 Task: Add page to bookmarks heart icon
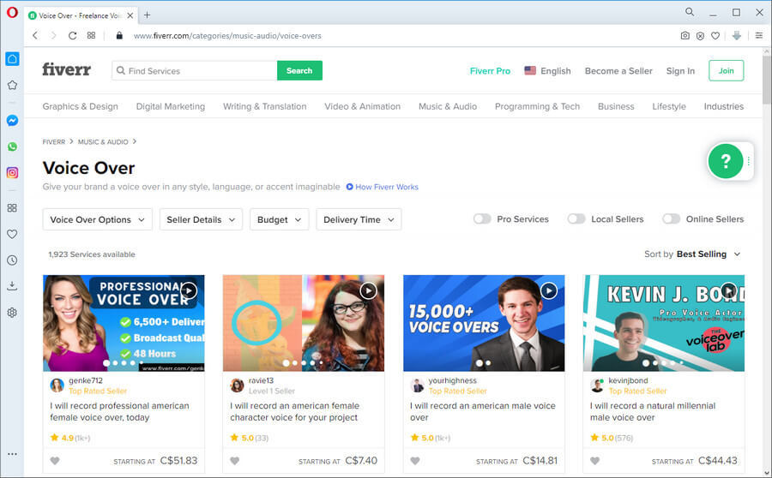715,35
